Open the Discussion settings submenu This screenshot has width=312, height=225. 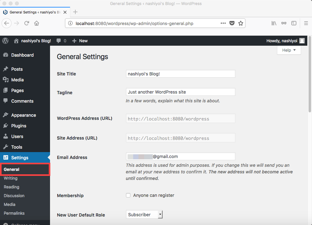[14, 196]
